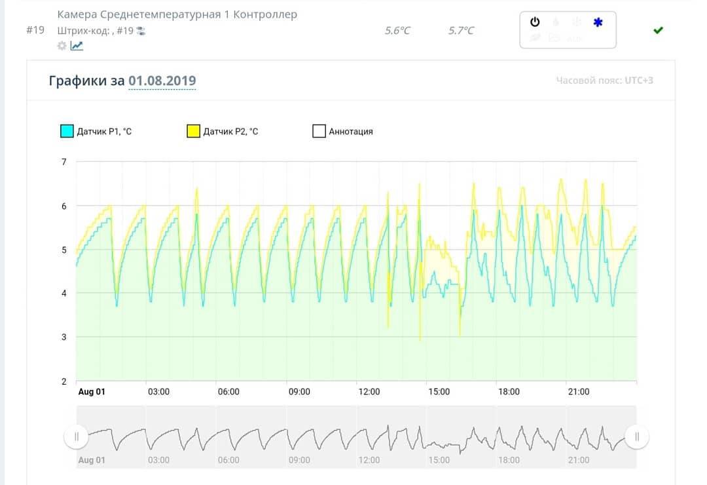Click the green checkmark status icon
The height and width of the screenshot is (485, 707).
pos(659,30)
